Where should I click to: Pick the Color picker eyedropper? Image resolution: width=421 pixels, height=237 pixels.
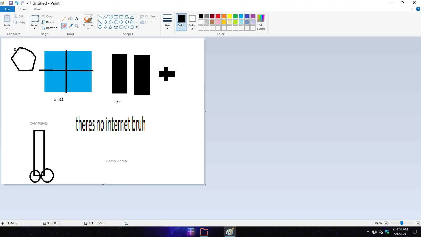click(x=71, y=26)
